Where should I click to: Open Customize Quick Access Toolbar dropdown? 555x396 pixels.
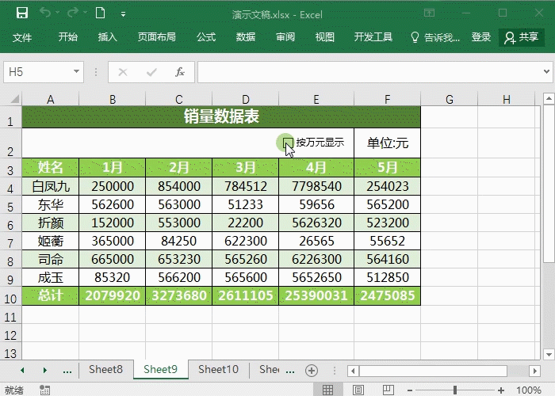point(123,14)
